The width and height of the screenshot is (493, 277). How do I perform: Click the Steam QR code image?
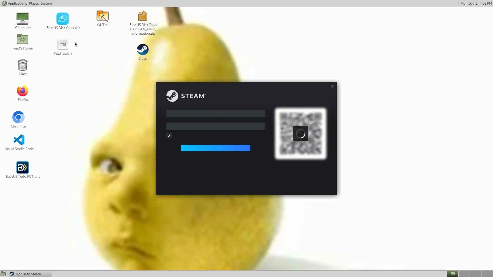point(300,134)
